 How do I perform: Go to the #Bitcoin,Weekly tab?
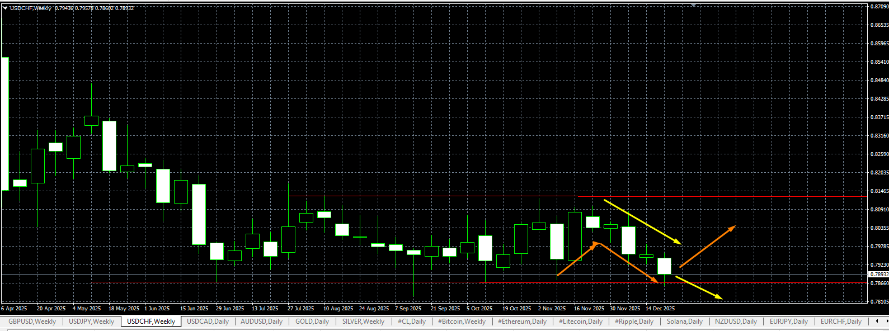(462, 321)
